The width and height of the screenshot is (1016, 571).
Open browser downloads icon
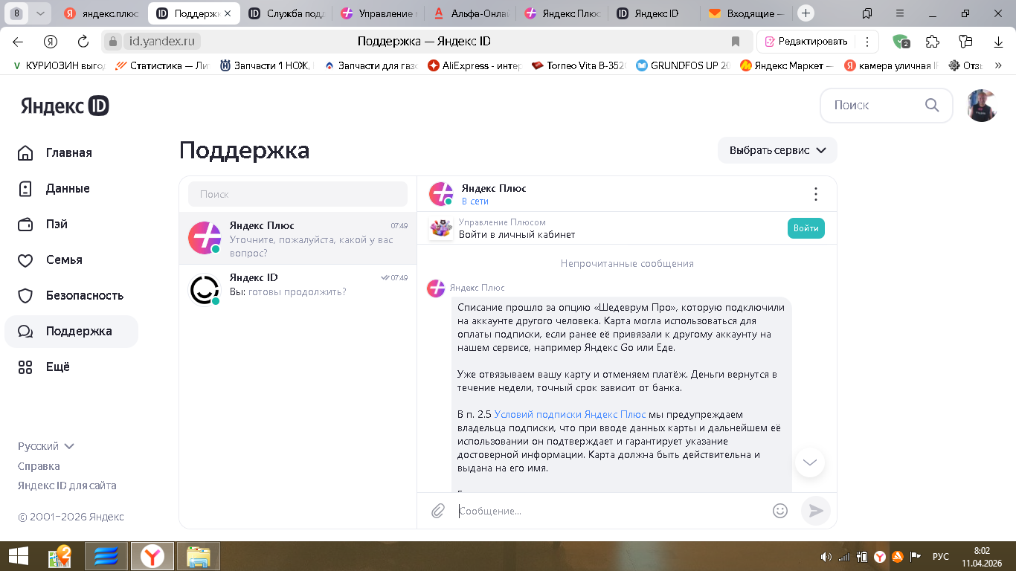(x=998, y=42)
